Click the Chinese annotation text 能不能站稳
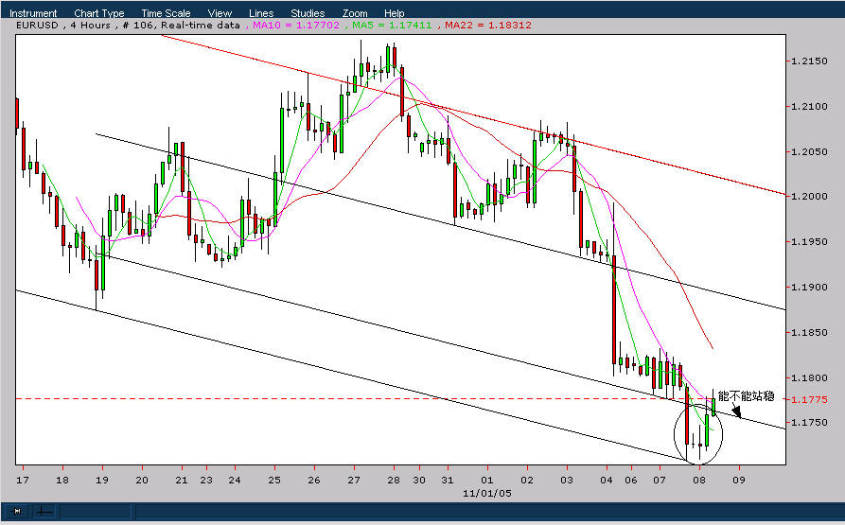 coord(747,396)
